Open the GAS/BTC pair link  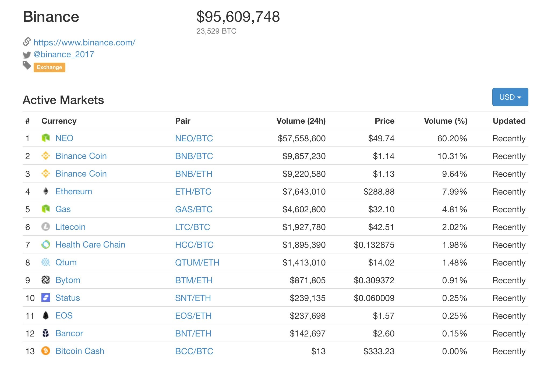pos(194,209)
